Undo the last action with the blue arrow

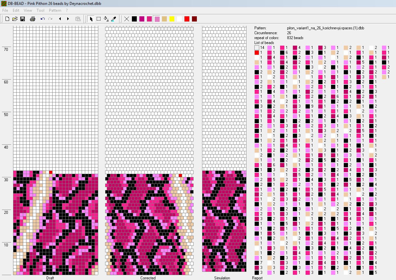click(x=42, y=19)
